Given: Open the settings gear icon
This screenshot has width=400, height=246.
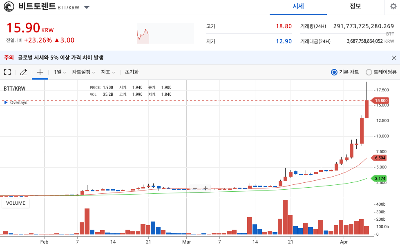Looking at the screenshot, I should click(x=393, y=6).
